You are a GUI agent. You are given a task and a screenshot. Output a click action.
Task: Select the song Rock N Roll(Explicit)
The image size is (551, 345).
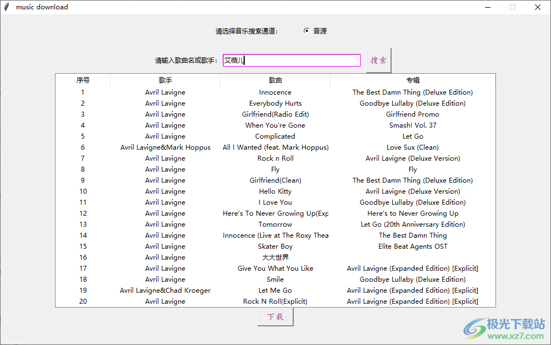(275, 302)
